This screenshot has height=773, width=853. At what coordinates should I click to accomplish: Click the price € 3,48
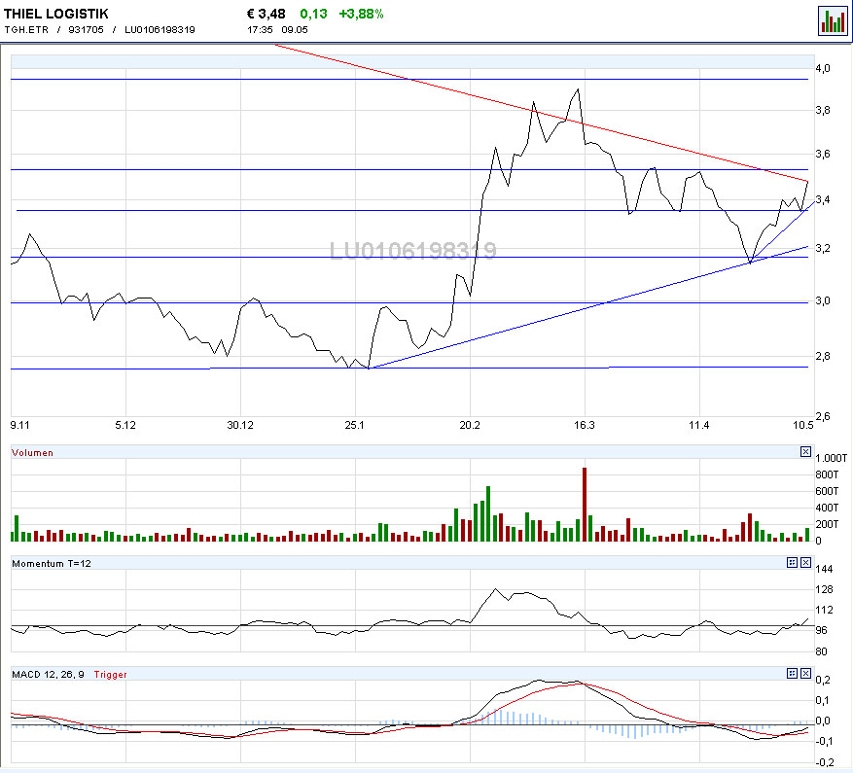tap(267, 14)
